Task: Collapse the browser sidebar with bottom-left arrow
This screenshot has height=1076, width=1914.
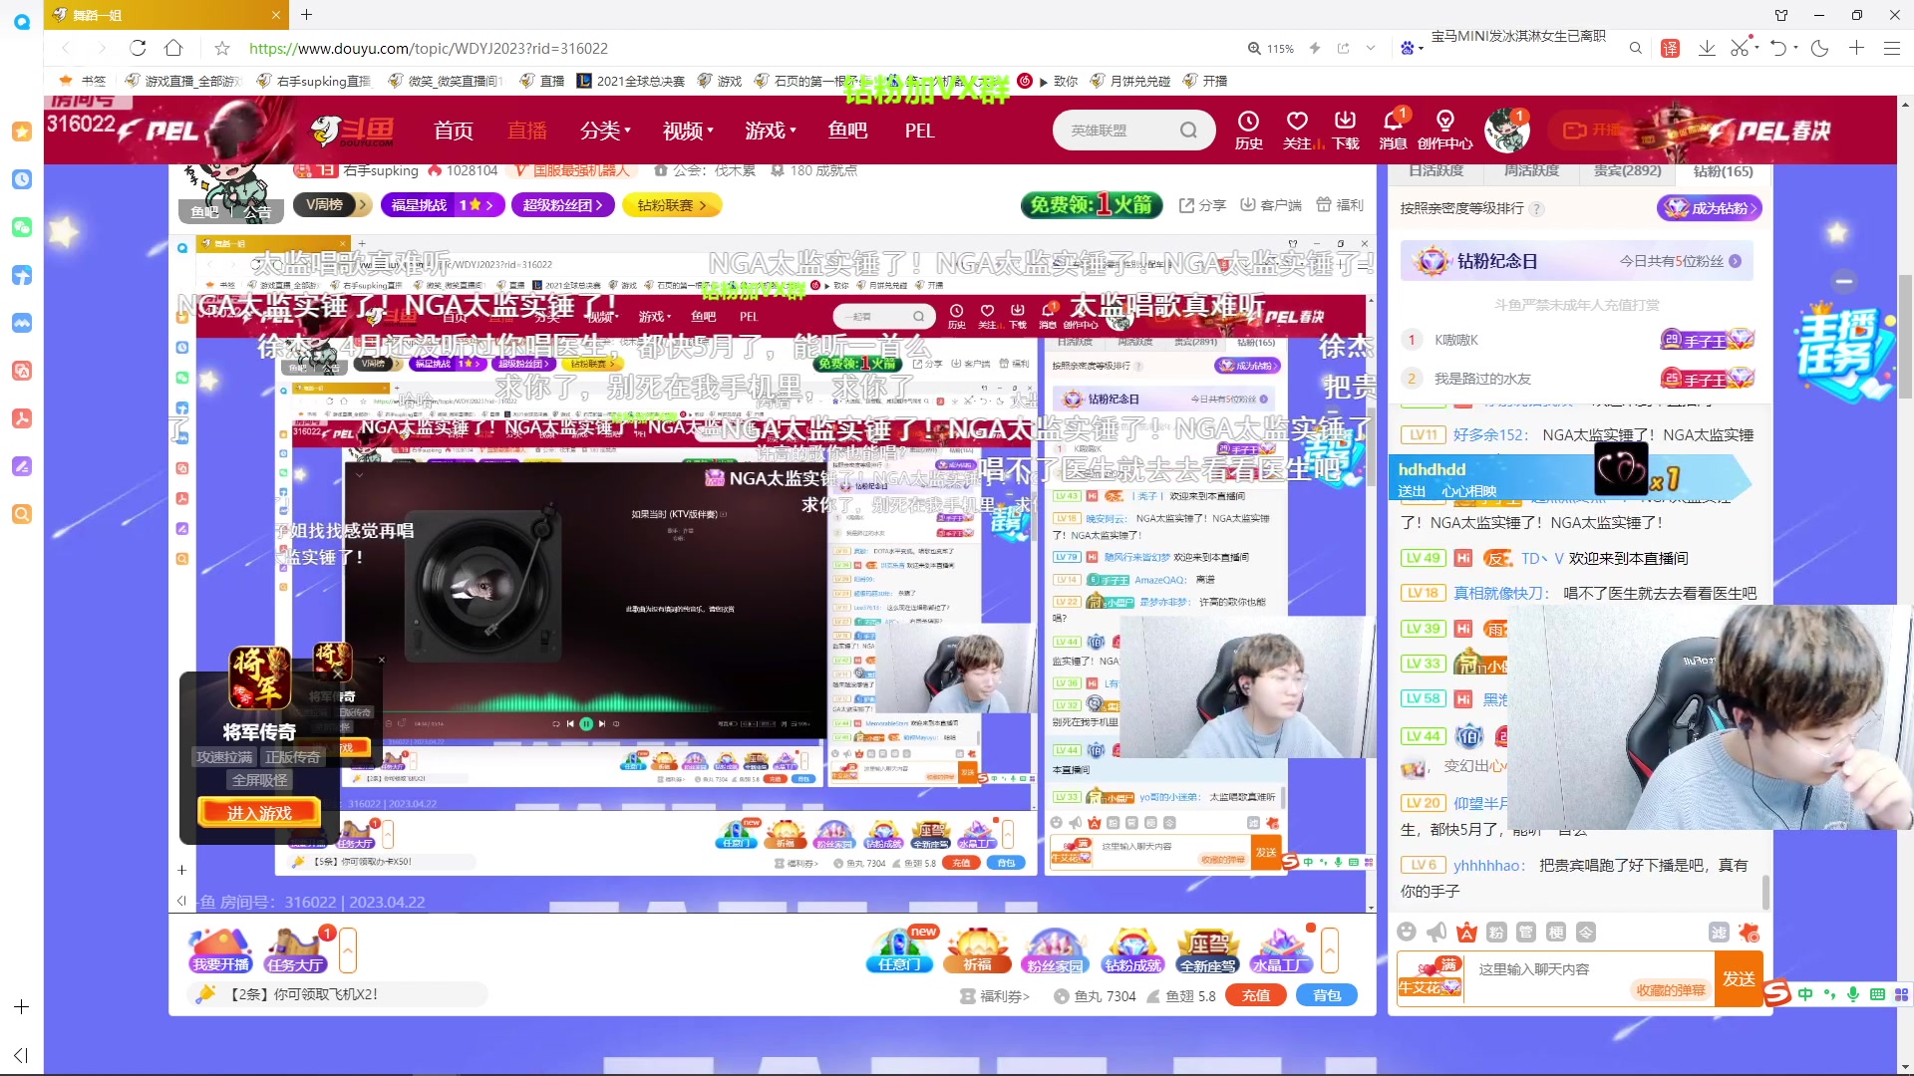Action: tap(21, 1055)
